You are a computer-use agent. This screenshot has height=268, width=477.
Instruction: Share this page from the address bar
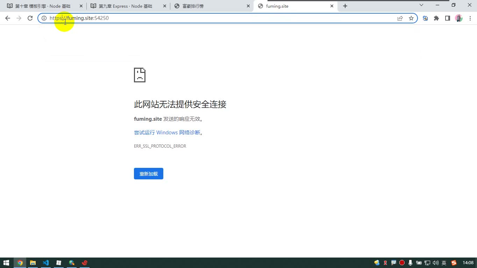click(x=400, y=18)
